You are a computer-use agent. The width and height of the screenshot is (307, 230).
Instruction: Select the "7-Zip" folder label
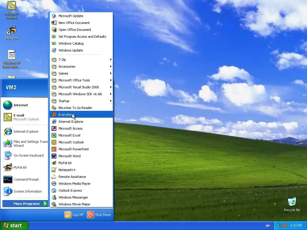(62, 60)
